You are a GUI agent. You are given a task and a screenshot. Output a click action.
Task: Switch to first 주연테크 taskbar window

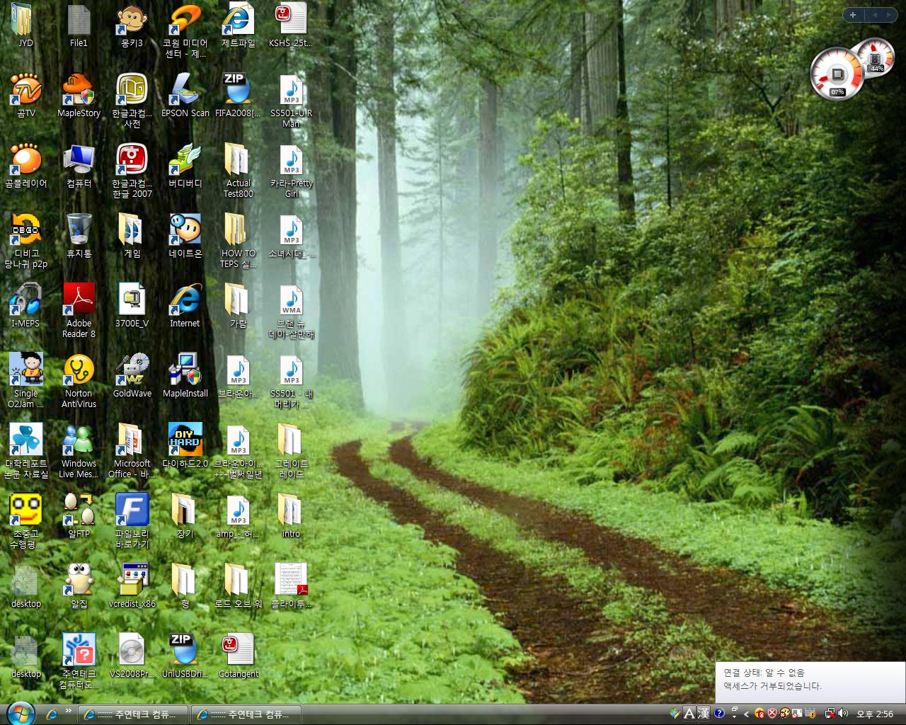coord(132,714)
